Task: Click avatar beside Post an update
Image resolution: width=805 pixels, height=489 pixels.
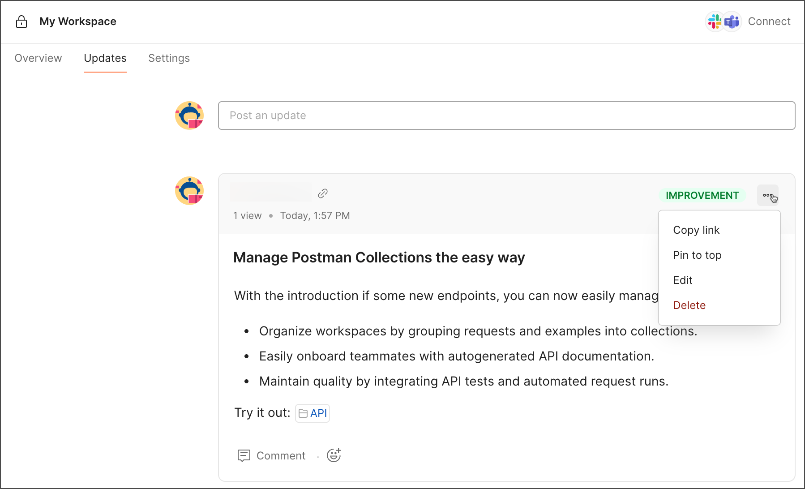Action: (x=189, y=116)
